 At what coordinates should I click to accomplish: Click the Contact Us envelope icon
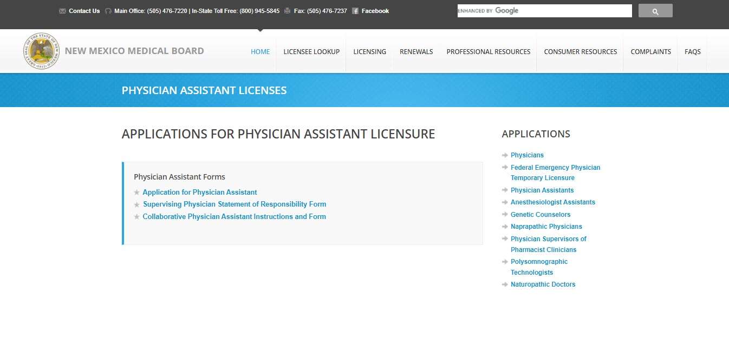(61, 10)
